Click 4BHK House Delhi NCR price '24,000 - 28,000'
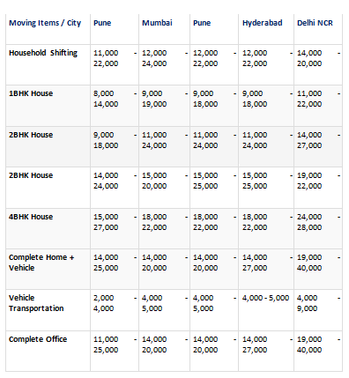Image resolution: width=349 pixels, height=378 pixels. click(x=319, y=222)
